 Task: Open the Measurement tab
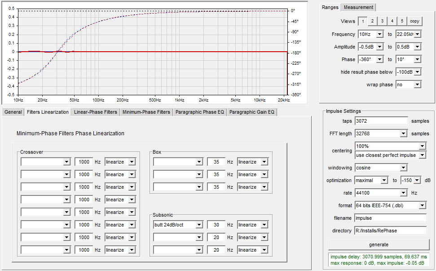[358, 8]
